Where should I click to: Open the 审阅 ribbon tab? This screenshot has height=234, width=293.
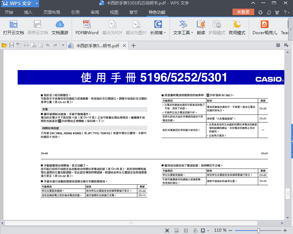[95, 12]
